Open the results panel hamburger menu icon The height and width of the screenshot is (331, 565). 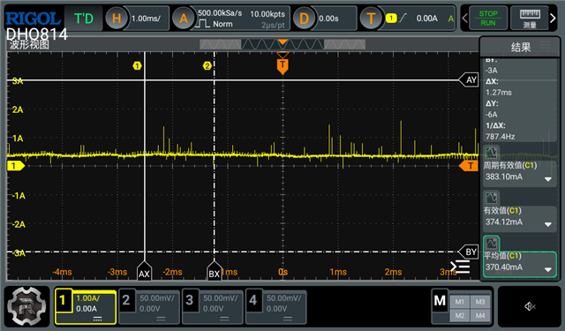point(545,45)
